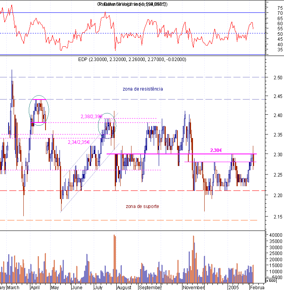This screenshot has width=284, height=290.
Task: Click the overlapping Relative Strength Index title
Action: [x=132, y=4]
